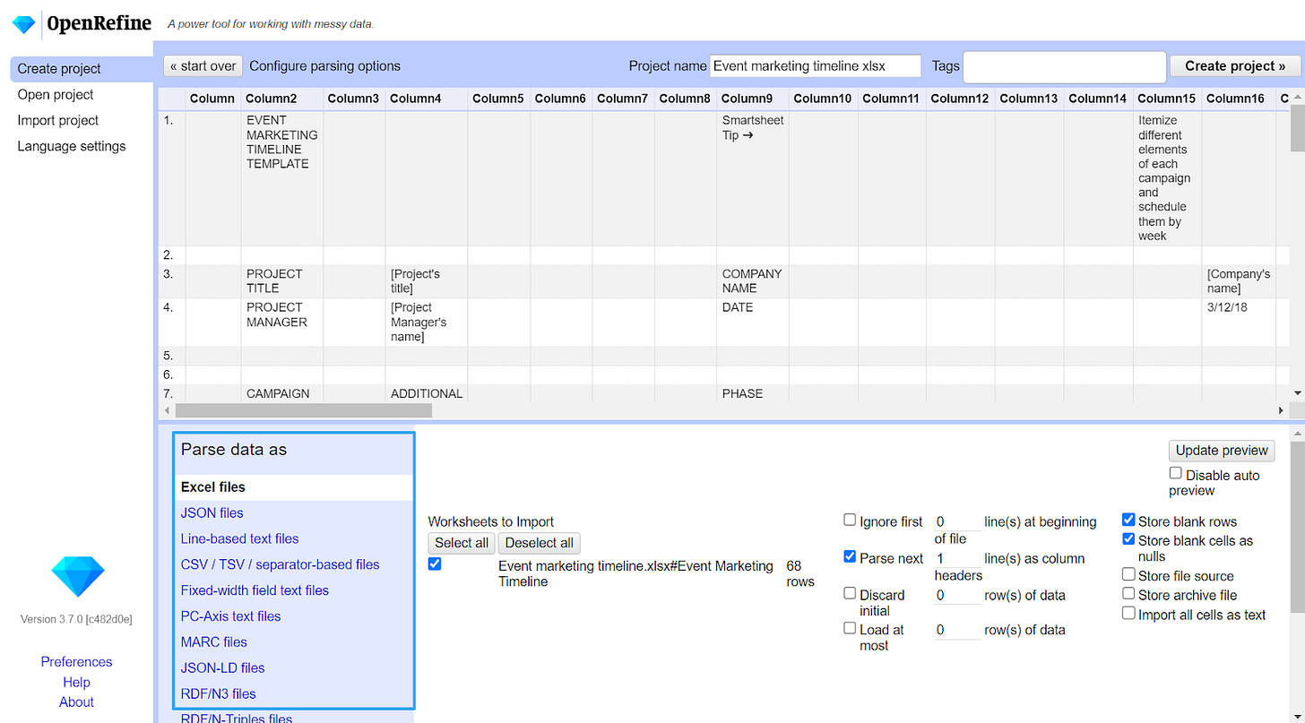Enable Store file source checkbox
This screenshot has width=1305, height=723.
tap(1128, 574)
